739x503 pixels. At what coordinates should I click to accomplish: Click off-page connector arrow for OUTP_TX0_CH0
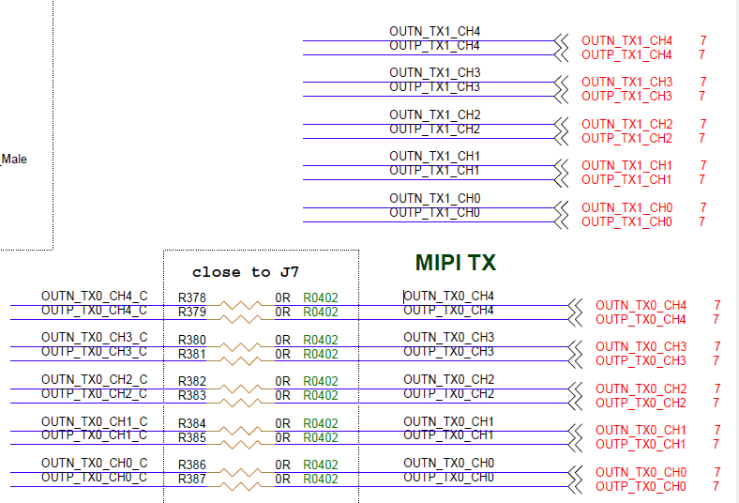[x=575, y=486]
